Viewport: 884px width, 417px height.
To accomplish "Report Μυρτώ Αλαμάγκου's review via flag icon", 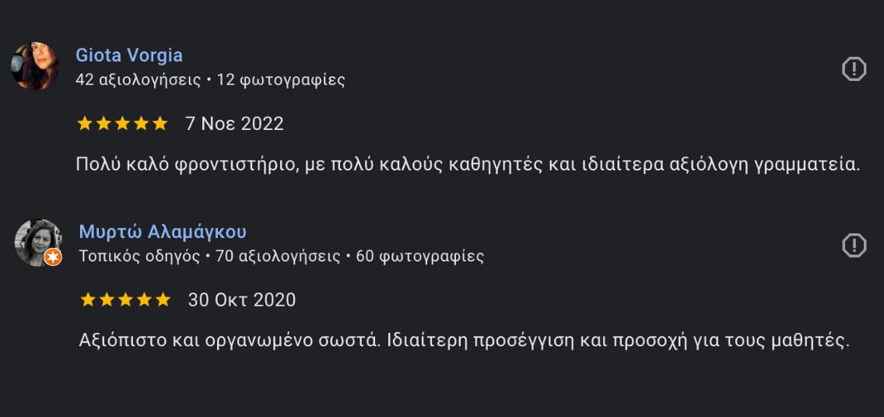I will [x=854, y=245].
